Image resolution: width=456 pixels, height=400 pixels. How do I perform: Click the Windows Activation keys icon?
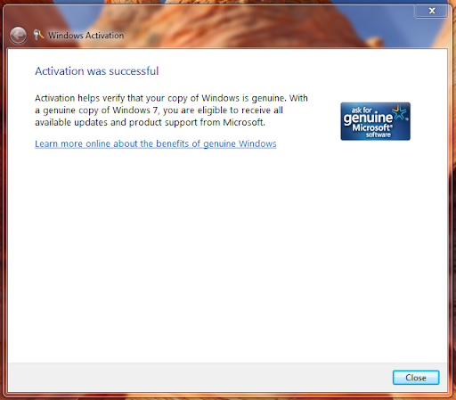[38, 35]
